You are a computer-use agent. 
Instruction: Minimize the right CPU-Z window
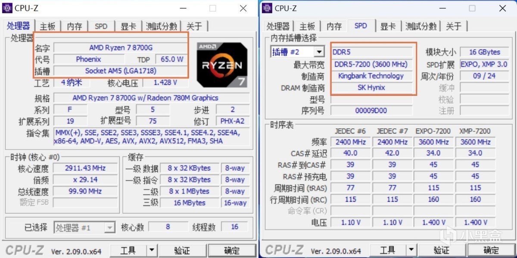coord(442,8)
